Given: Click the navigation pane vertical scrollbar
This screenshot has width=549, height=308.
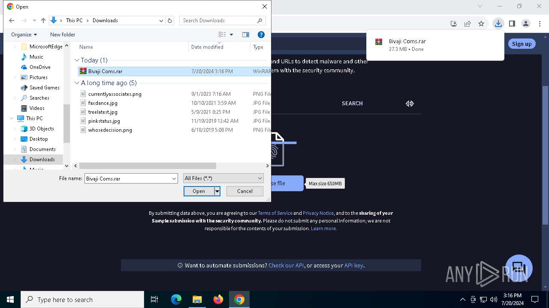Looking at the screenshot, I should [x=66, y=124].
